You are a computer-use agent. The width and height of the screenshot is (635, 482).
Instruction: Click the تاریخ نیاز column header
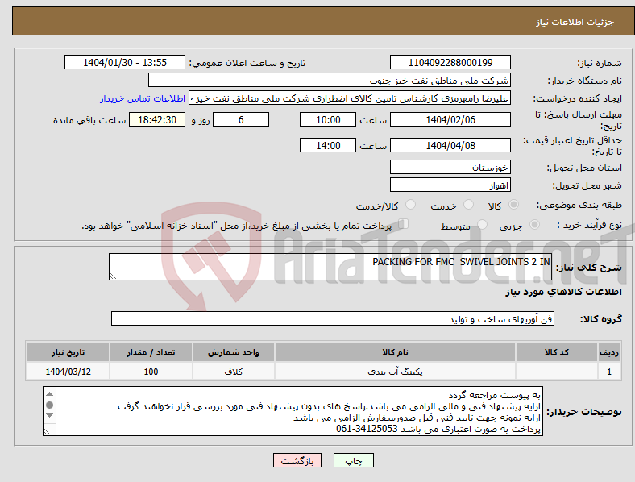68,352
